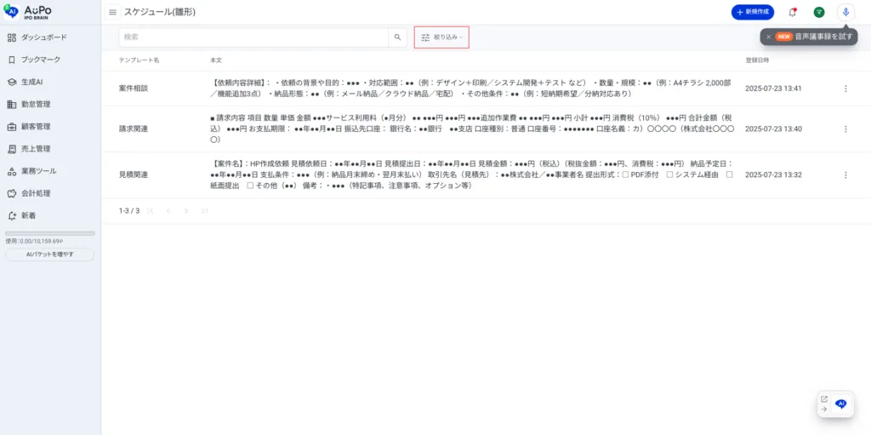Image resolution: width=871 pixels, height=435 pixels.
Task: Focus the 検索 search input field
Action: (253, 37)
